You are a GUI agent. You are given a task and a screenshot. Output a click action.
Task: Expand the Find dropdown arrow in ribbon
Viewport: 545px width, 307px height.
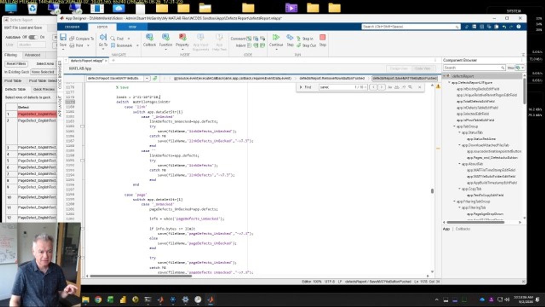[129, 38]
